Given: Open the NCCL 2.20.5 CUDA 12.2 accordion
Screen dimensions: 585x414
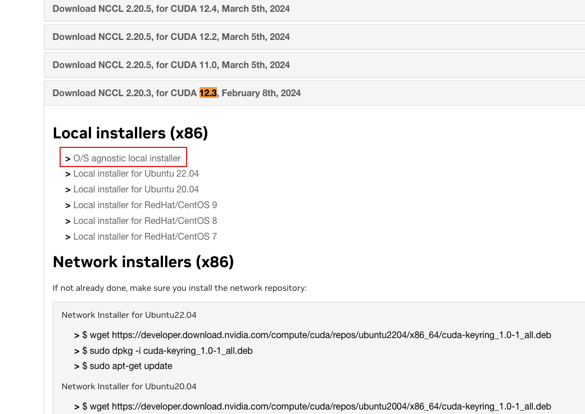Looking at the screenshot, I should coord(171,37).
